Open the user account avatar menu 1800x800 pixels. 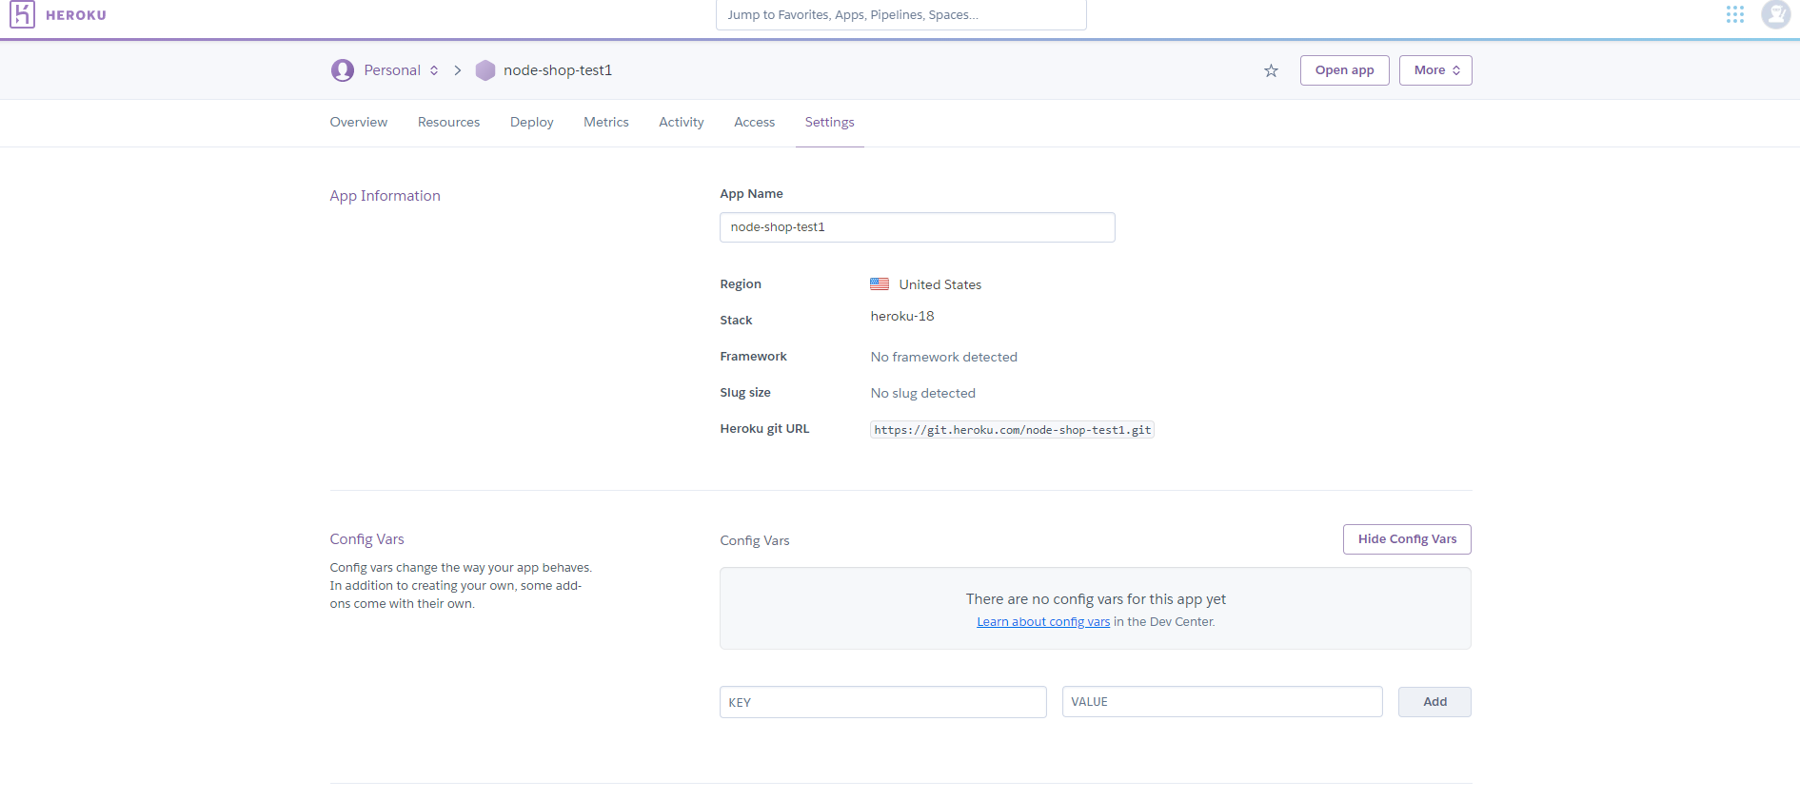[1775, 14]
